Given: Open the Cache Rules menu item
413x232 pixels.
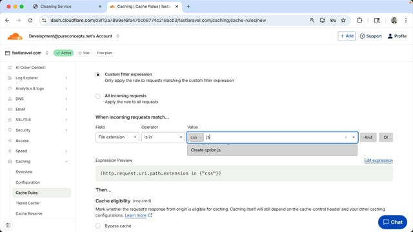Looking at the screenshot, I should (41, 193).
